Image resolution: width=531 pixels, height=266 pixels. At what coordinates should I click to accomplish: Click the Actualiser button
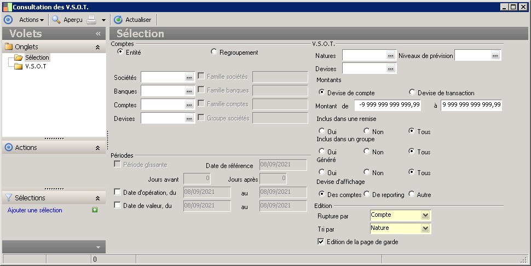point(133,20)
